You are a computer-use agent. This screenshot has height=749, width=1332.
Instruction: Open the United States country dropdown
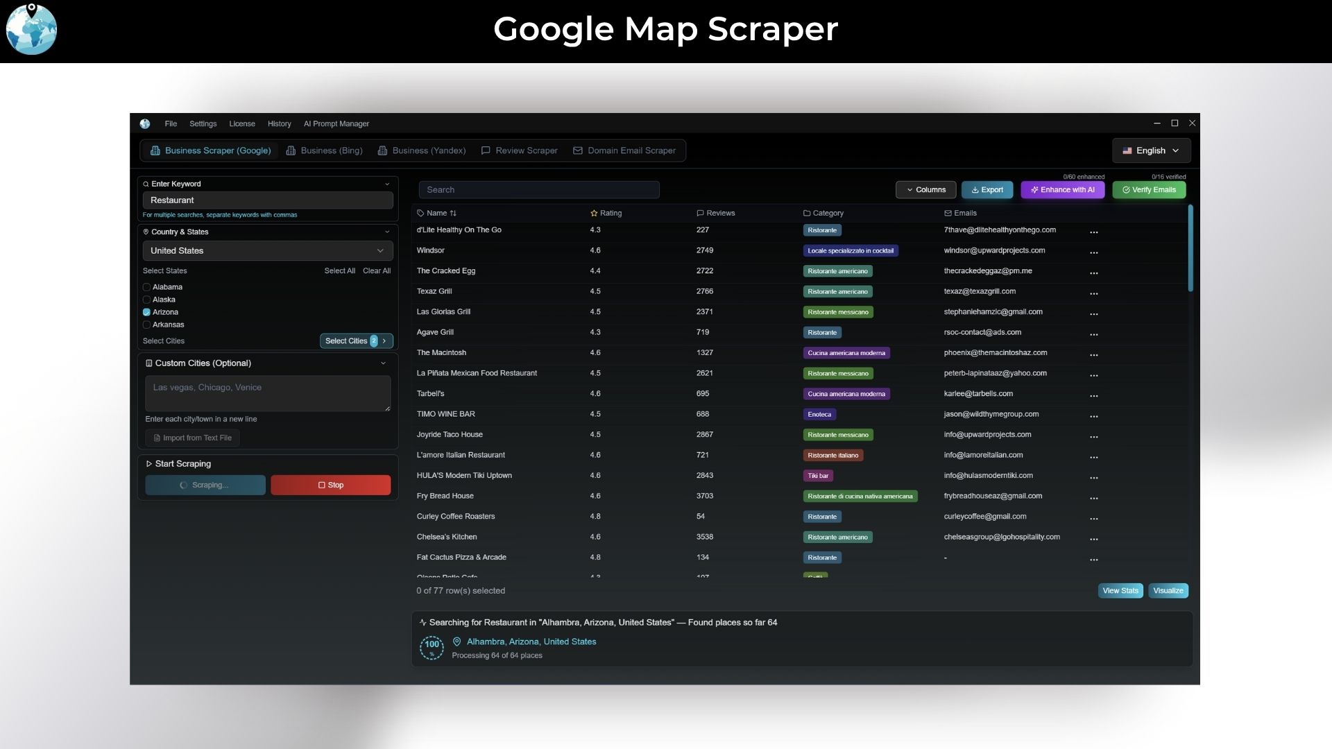click(268, 250)
